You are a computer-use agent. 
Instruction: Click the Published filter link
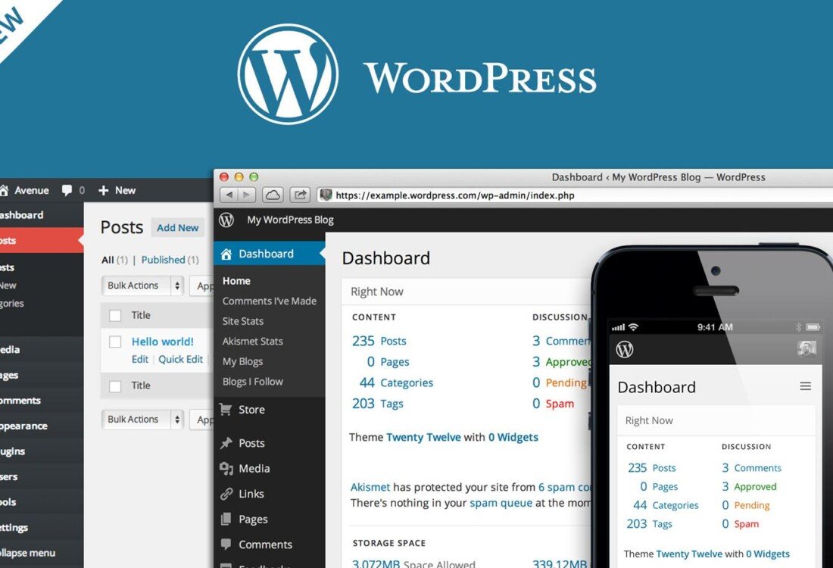pyautogui.click(x=163, y=260)
